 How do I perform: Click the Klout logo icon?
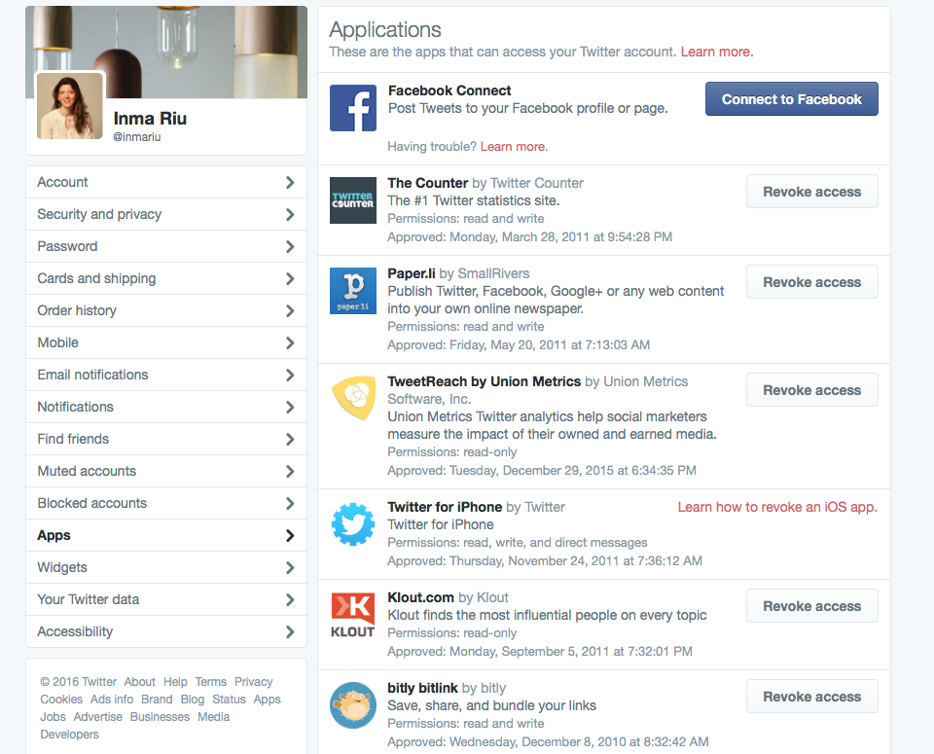coord(353,615)
